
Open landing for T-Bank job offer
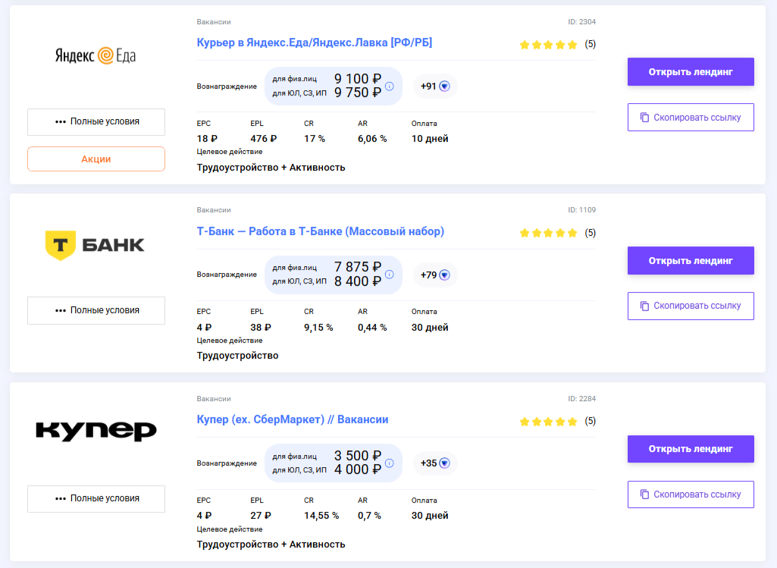(691, 261)
